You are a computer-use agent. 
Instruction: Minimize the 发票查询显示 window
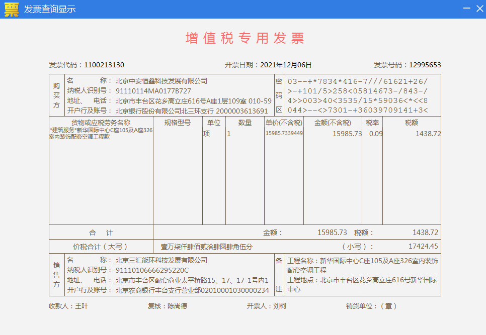click(466, 9)
